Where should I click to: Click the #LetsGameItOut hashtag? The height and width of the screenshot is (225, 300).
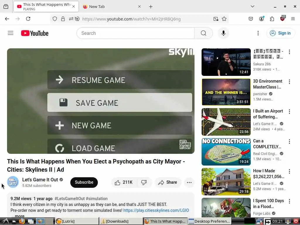[70, 199]
